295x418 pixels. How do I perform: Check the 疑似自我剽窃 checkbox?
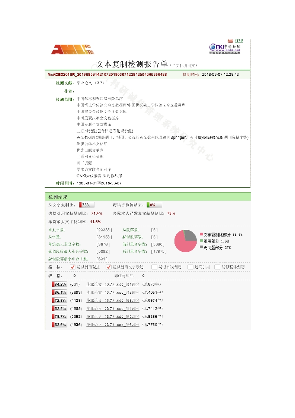(154, 267)
